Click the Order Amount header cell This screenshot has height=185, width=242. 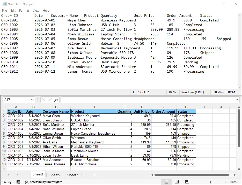point(164,111)
